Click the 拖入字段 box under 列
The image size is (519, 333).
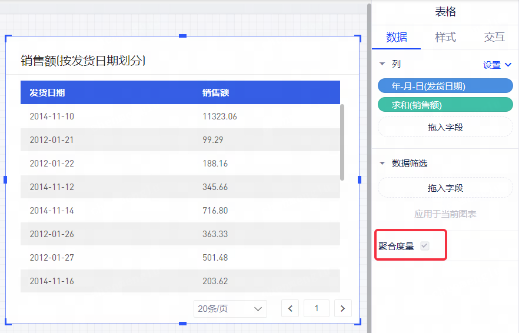pos(445,127)
